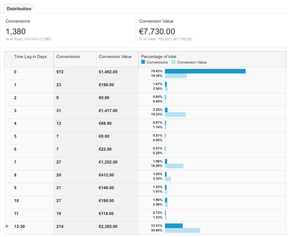Click the Conversions column header in table
Image resolution: width=288 pixels, height=237 pixels.
(x=68, y=57)
